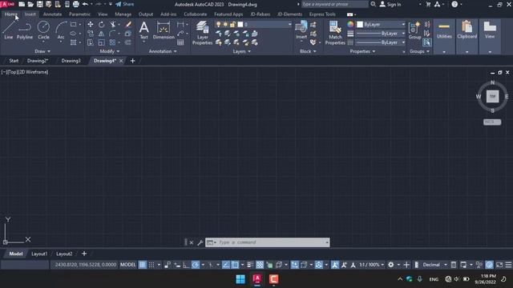The width and height of the screenshot is (513, 288).
Task: Click the WCS coordinate system label
Action: coord(491,122)
